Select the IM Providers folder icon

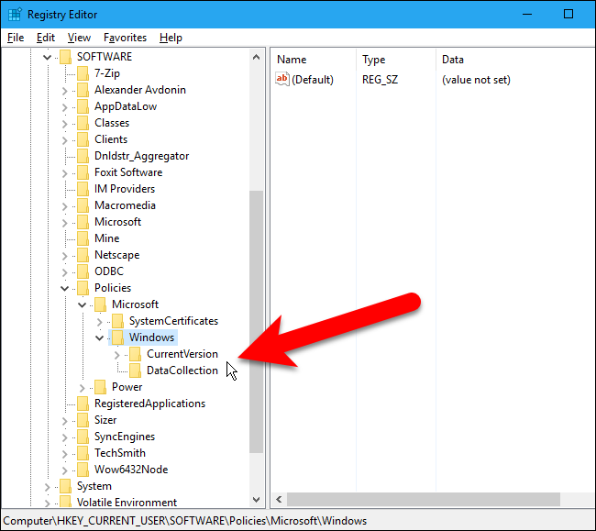coord(83,189)
